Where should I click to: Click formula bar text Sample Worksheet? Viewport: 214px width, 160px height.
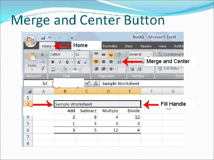click(x=120, y=83)
